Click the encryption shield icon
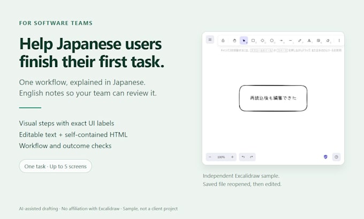364x219 pixels. (x=325, y=157)
